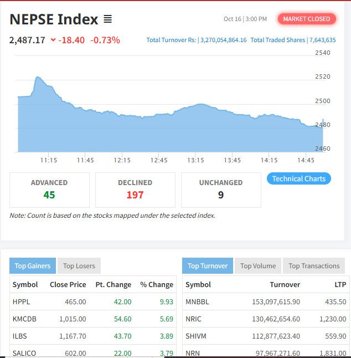The image size is (351, 358).
Task: Click the chart peak near 11:15
Action: (38, 78)
